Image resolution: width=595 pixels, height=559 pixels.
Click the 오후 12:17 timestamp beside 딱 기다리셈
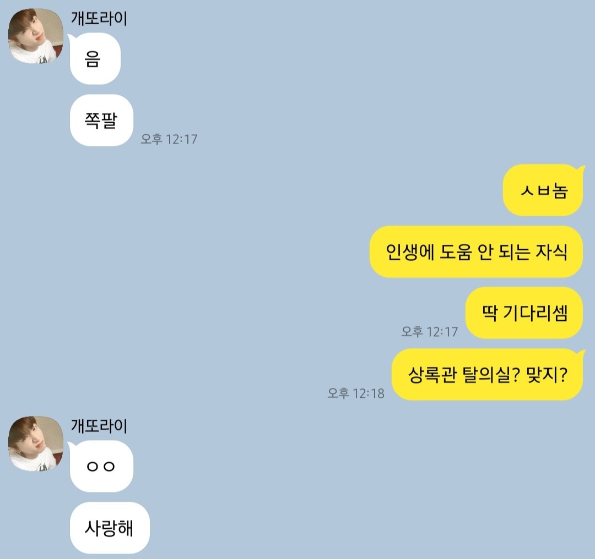430,332
